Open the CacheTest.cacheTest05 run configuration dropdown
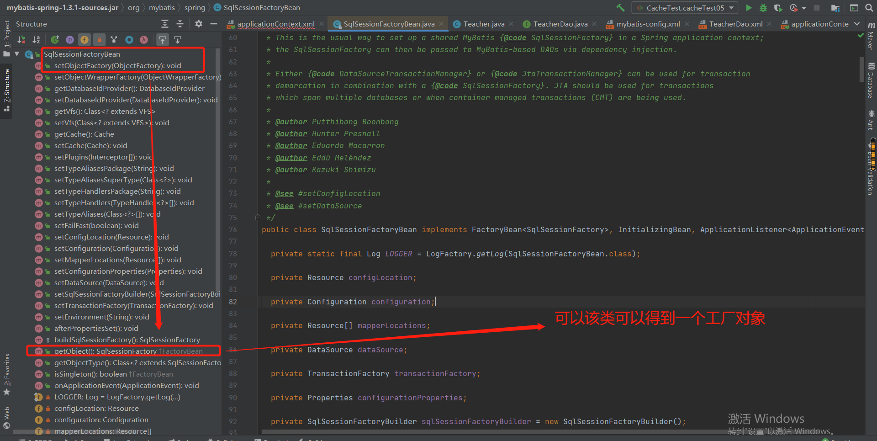This screenshot has width=877, height=441. (685, 8)
